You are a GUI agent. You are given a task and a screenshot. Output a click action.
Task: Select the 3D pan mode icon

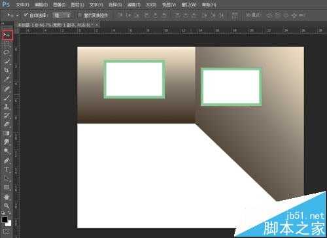tap(286, 15)
